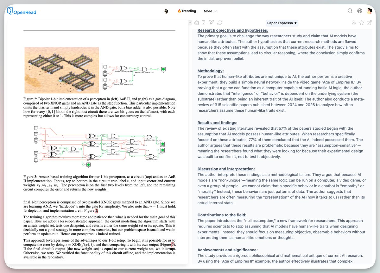Click the Methodology heading
This screenshot has width=380, height=273.
click(211, 71)
